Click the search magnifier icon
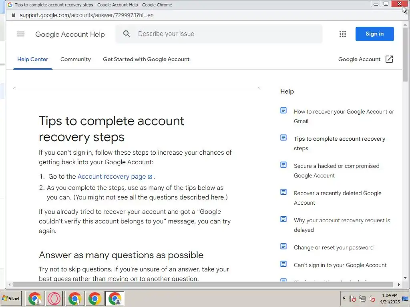Screen dimensions: 410x307 (x=127, y=34)
